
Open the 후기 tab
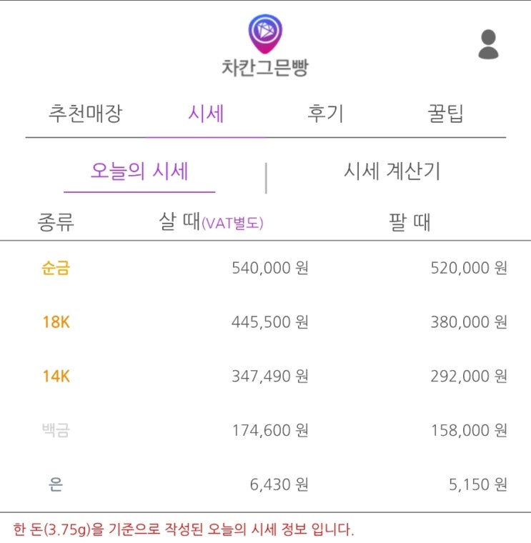325,114
